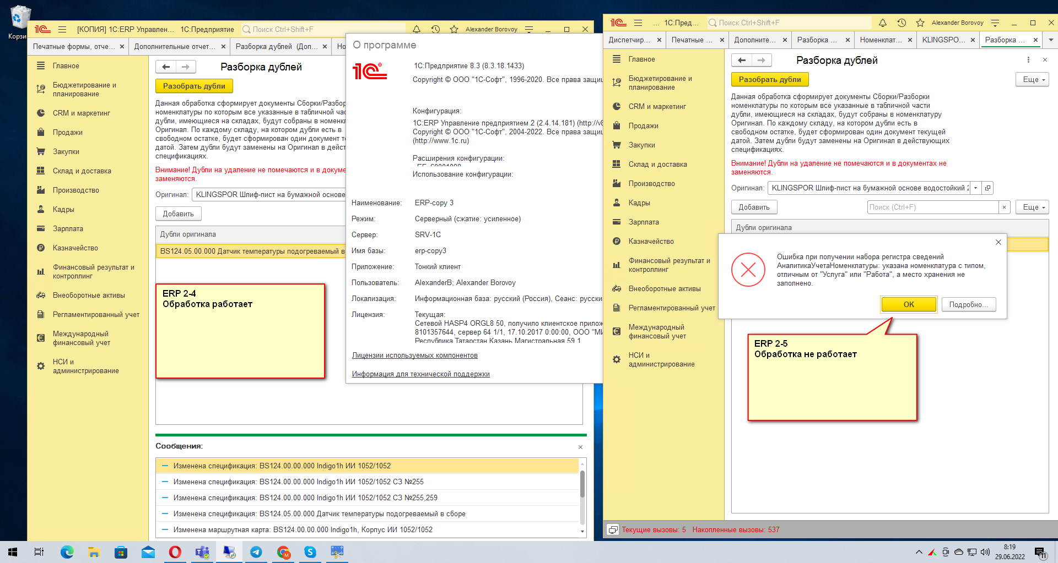This screenshot has height=563, width=1058.
Task: Click the favorites star in right window
Action: pyautogui.click(x=920, y=23)
